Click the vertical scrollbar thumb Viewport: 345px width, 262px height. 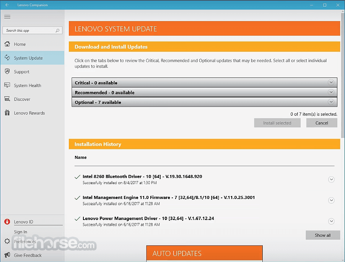tap(343, 75)
